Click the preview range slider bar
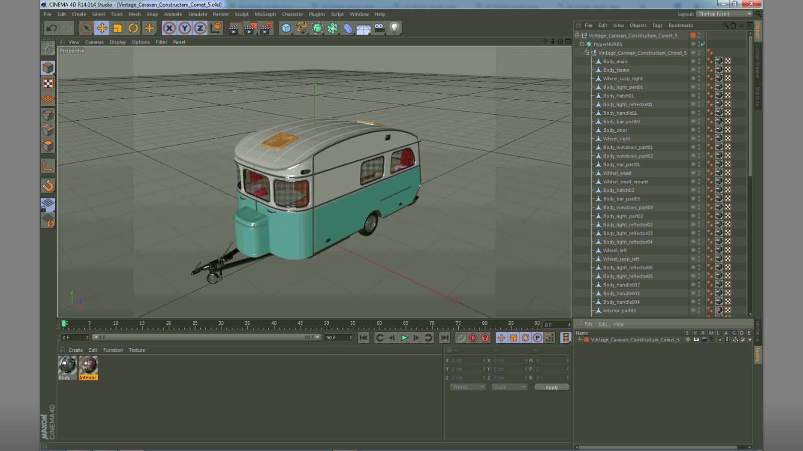 [207, 337]
